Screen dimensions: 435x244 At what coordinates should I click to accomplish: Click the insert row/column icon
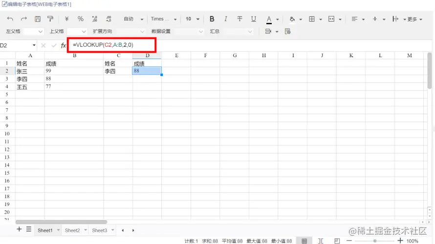pos(268,31)
